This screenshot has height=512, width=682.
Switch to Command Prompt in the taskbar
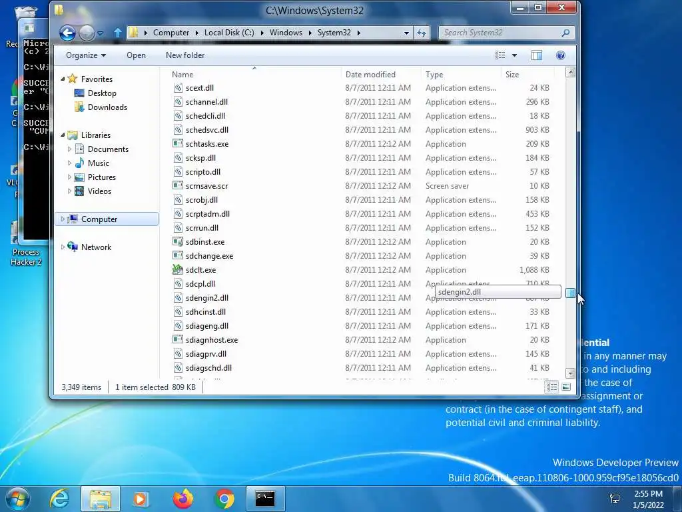click(265, 499)
